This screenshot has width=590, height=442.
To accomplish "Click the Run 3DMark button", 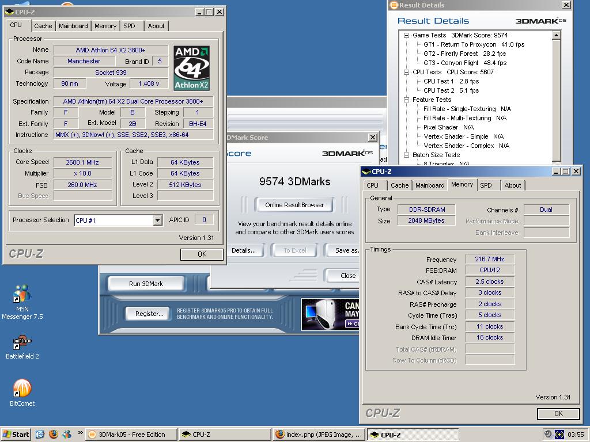I will (146, 284).
